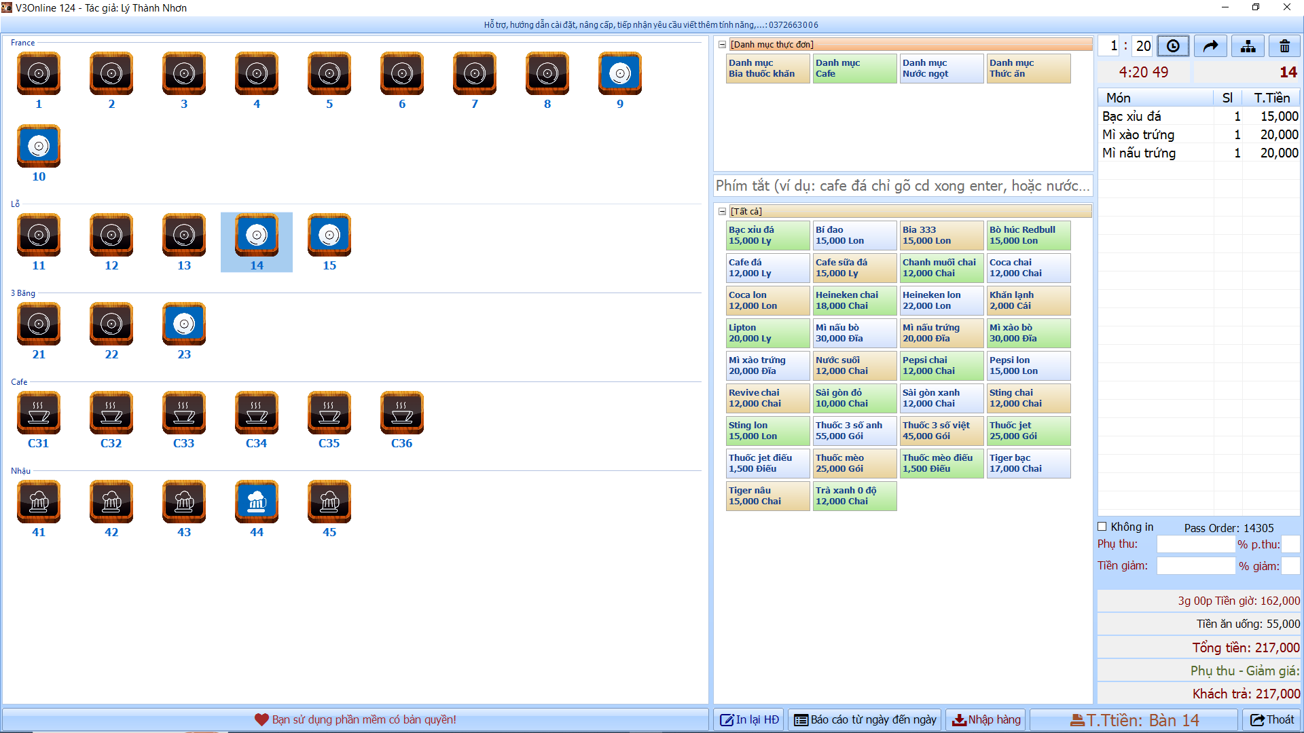Select table 1 in the France area
The image size is (1304, 733).
(39, 73)
